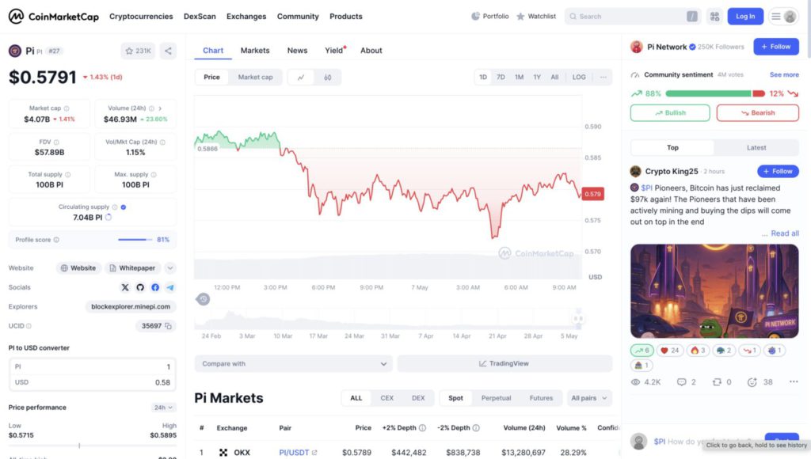Switch to the News tab
The height and width of the screenshot is (459, 811).
coord(297,51)
